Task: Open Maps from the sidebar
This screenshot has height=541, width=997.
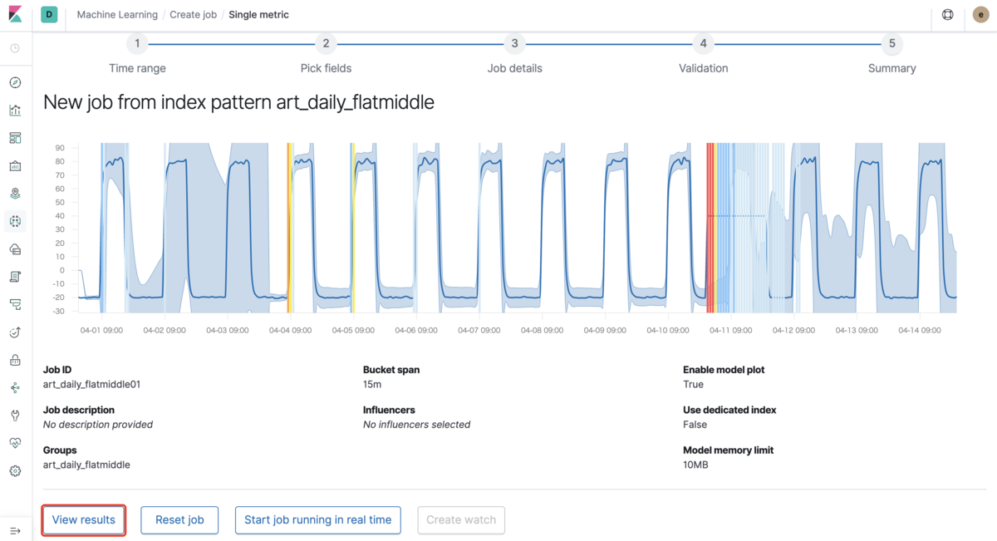Action: (15, 194)
